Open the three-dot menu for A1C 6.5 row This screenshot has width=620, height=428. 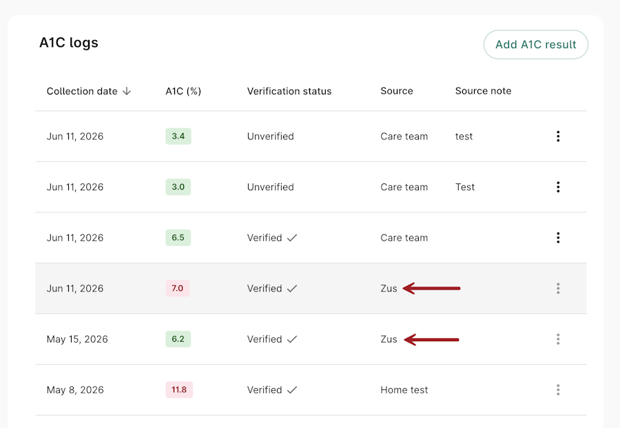click(x=558, y=237)
